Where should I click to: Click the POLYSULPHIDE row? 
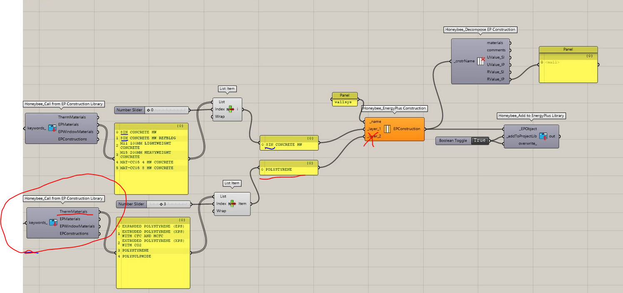pyautogui.click(x=153, y=256)
